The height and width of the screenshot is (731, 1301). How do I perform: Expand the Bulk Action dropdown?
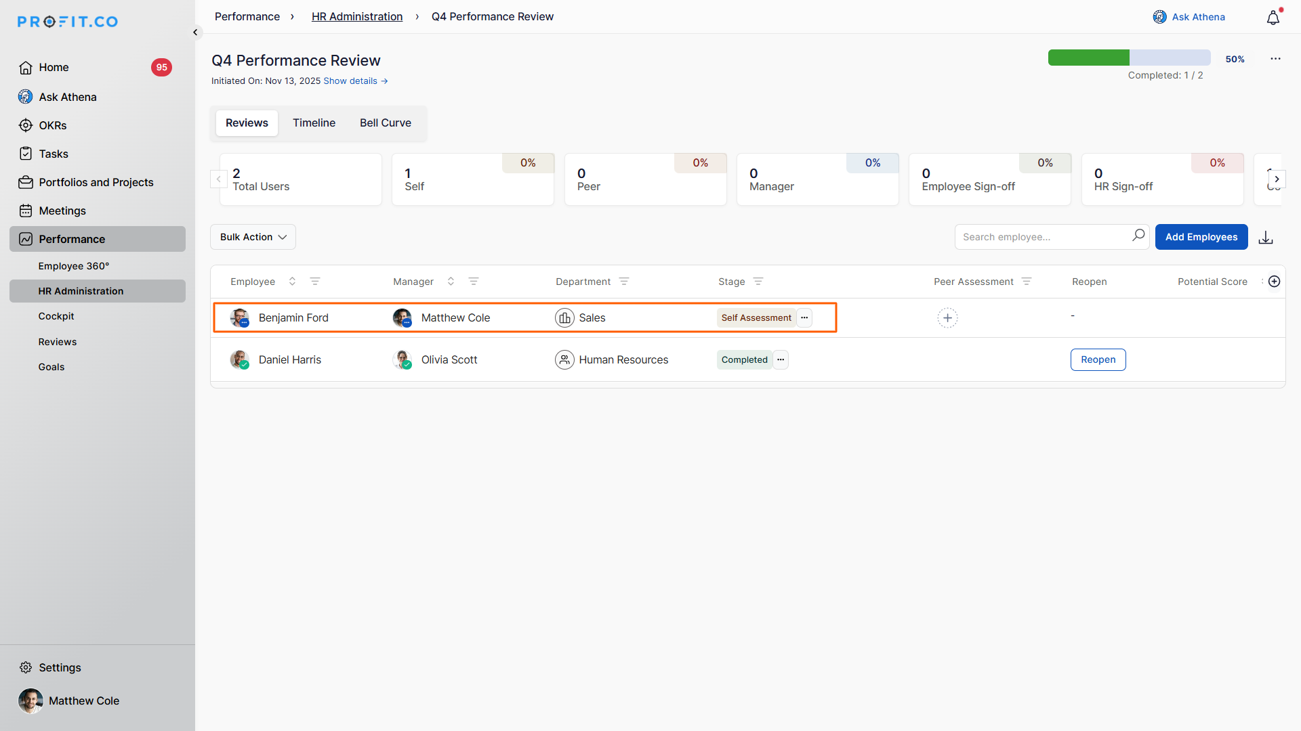click(x=253, y=237)
